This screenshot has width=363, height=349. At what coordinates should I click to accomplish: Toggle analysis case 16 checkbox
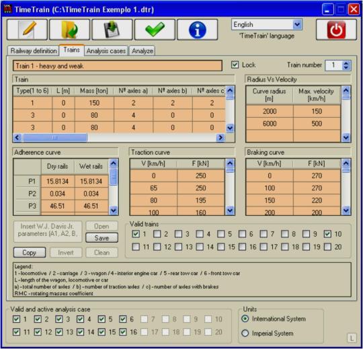tap(123, 332)
